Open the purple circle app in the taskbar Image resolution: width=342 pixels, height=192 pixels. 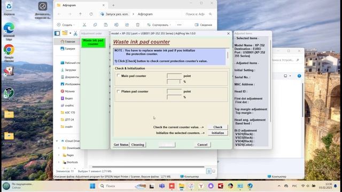211,186
